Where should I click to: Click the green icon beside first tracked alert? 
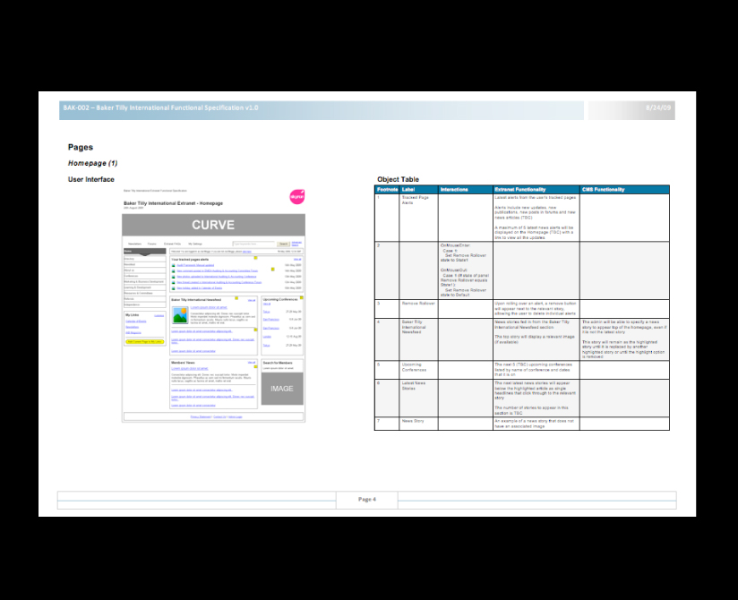click(x=173, y=265)
